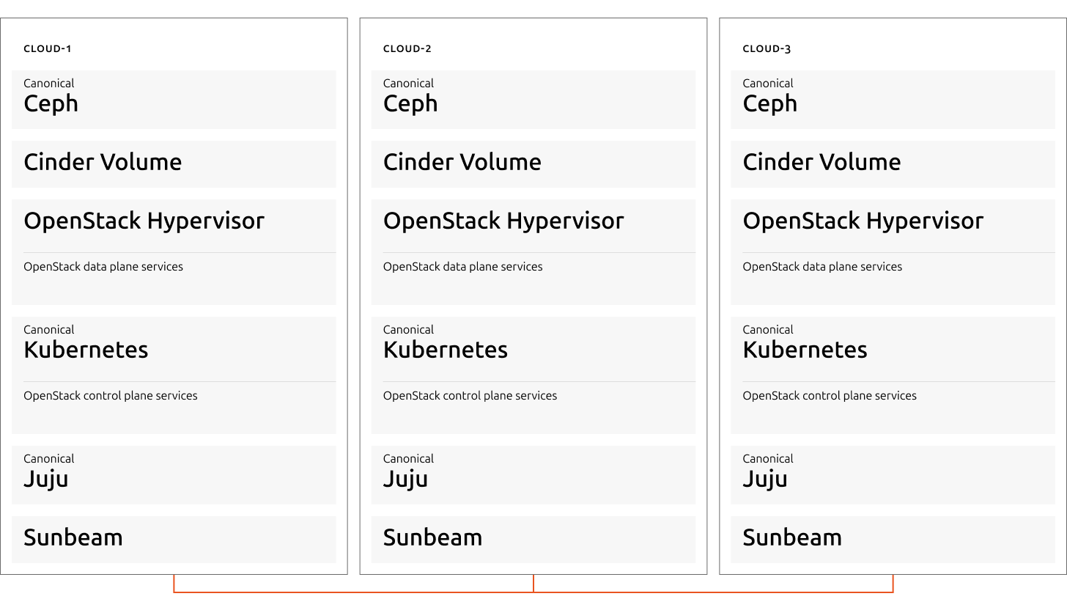Select Kubernetes block in CLOUD-3

tap(893, 375)
